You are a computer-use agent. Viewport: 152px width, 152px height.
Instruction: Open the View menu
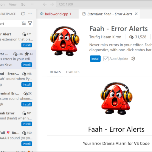pos(13,4)
